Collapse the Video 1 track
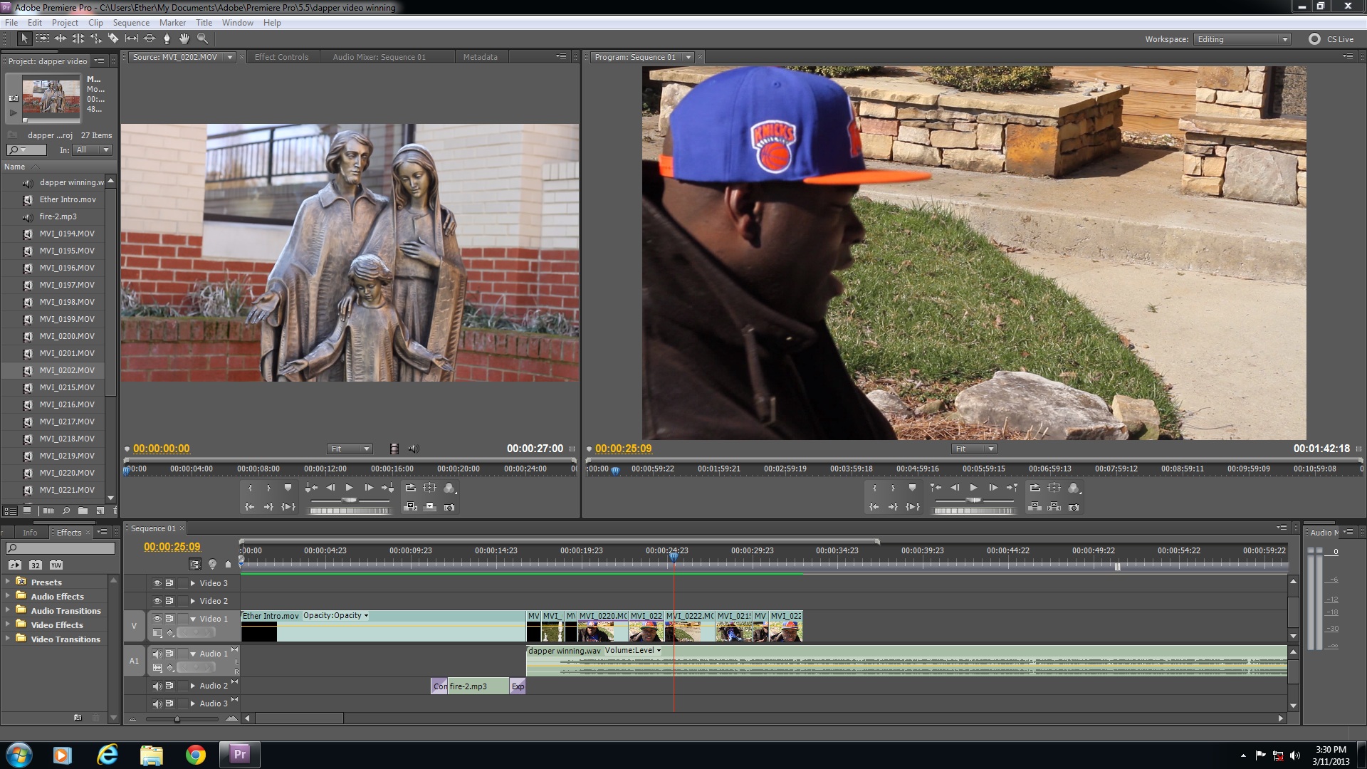Image resolution: width=1367 pixels, height=769 pixels. click(193, 619)
